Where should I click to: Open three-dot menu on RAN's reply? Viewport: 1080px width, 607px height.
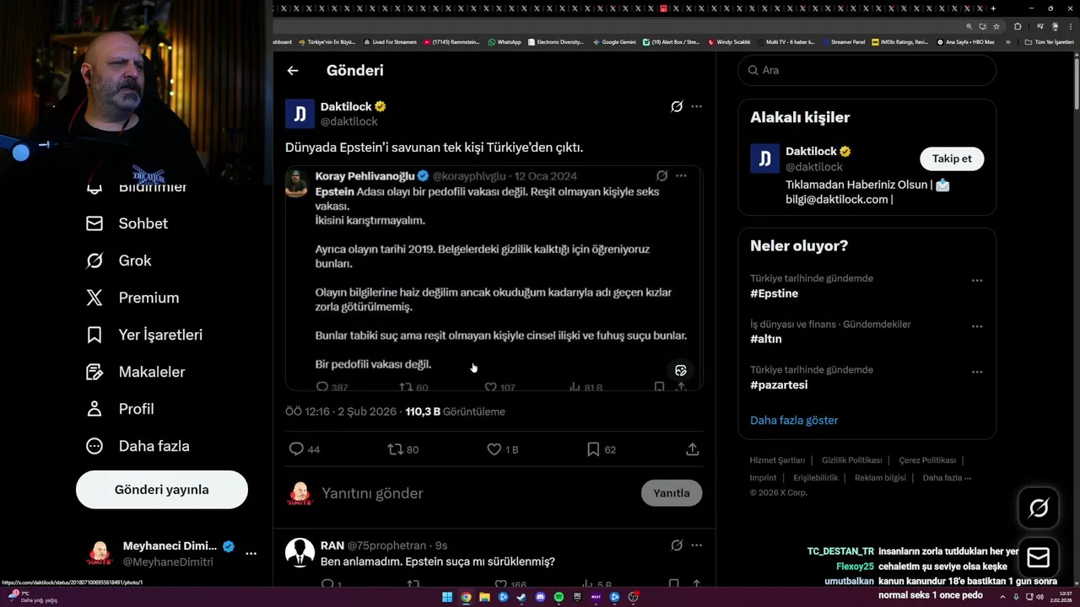696,545
